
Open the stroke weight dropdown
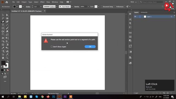(x=41, y=7)
